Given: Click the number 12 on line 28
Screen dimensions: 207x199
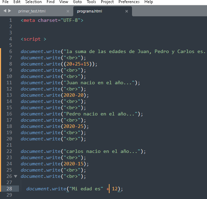Looking at the screenshot, I should click(x=115, y=189).
